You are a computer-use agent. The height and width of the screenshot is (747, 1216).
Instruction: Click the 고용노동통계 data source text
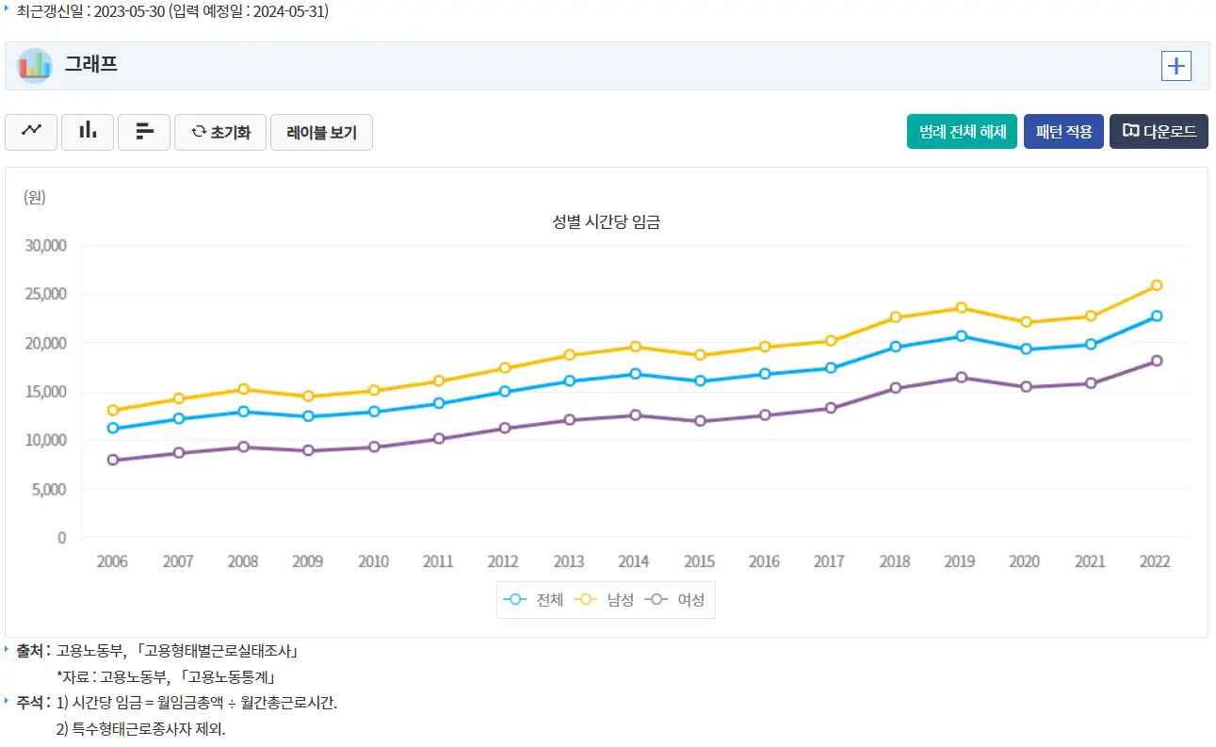pos(227,676)
